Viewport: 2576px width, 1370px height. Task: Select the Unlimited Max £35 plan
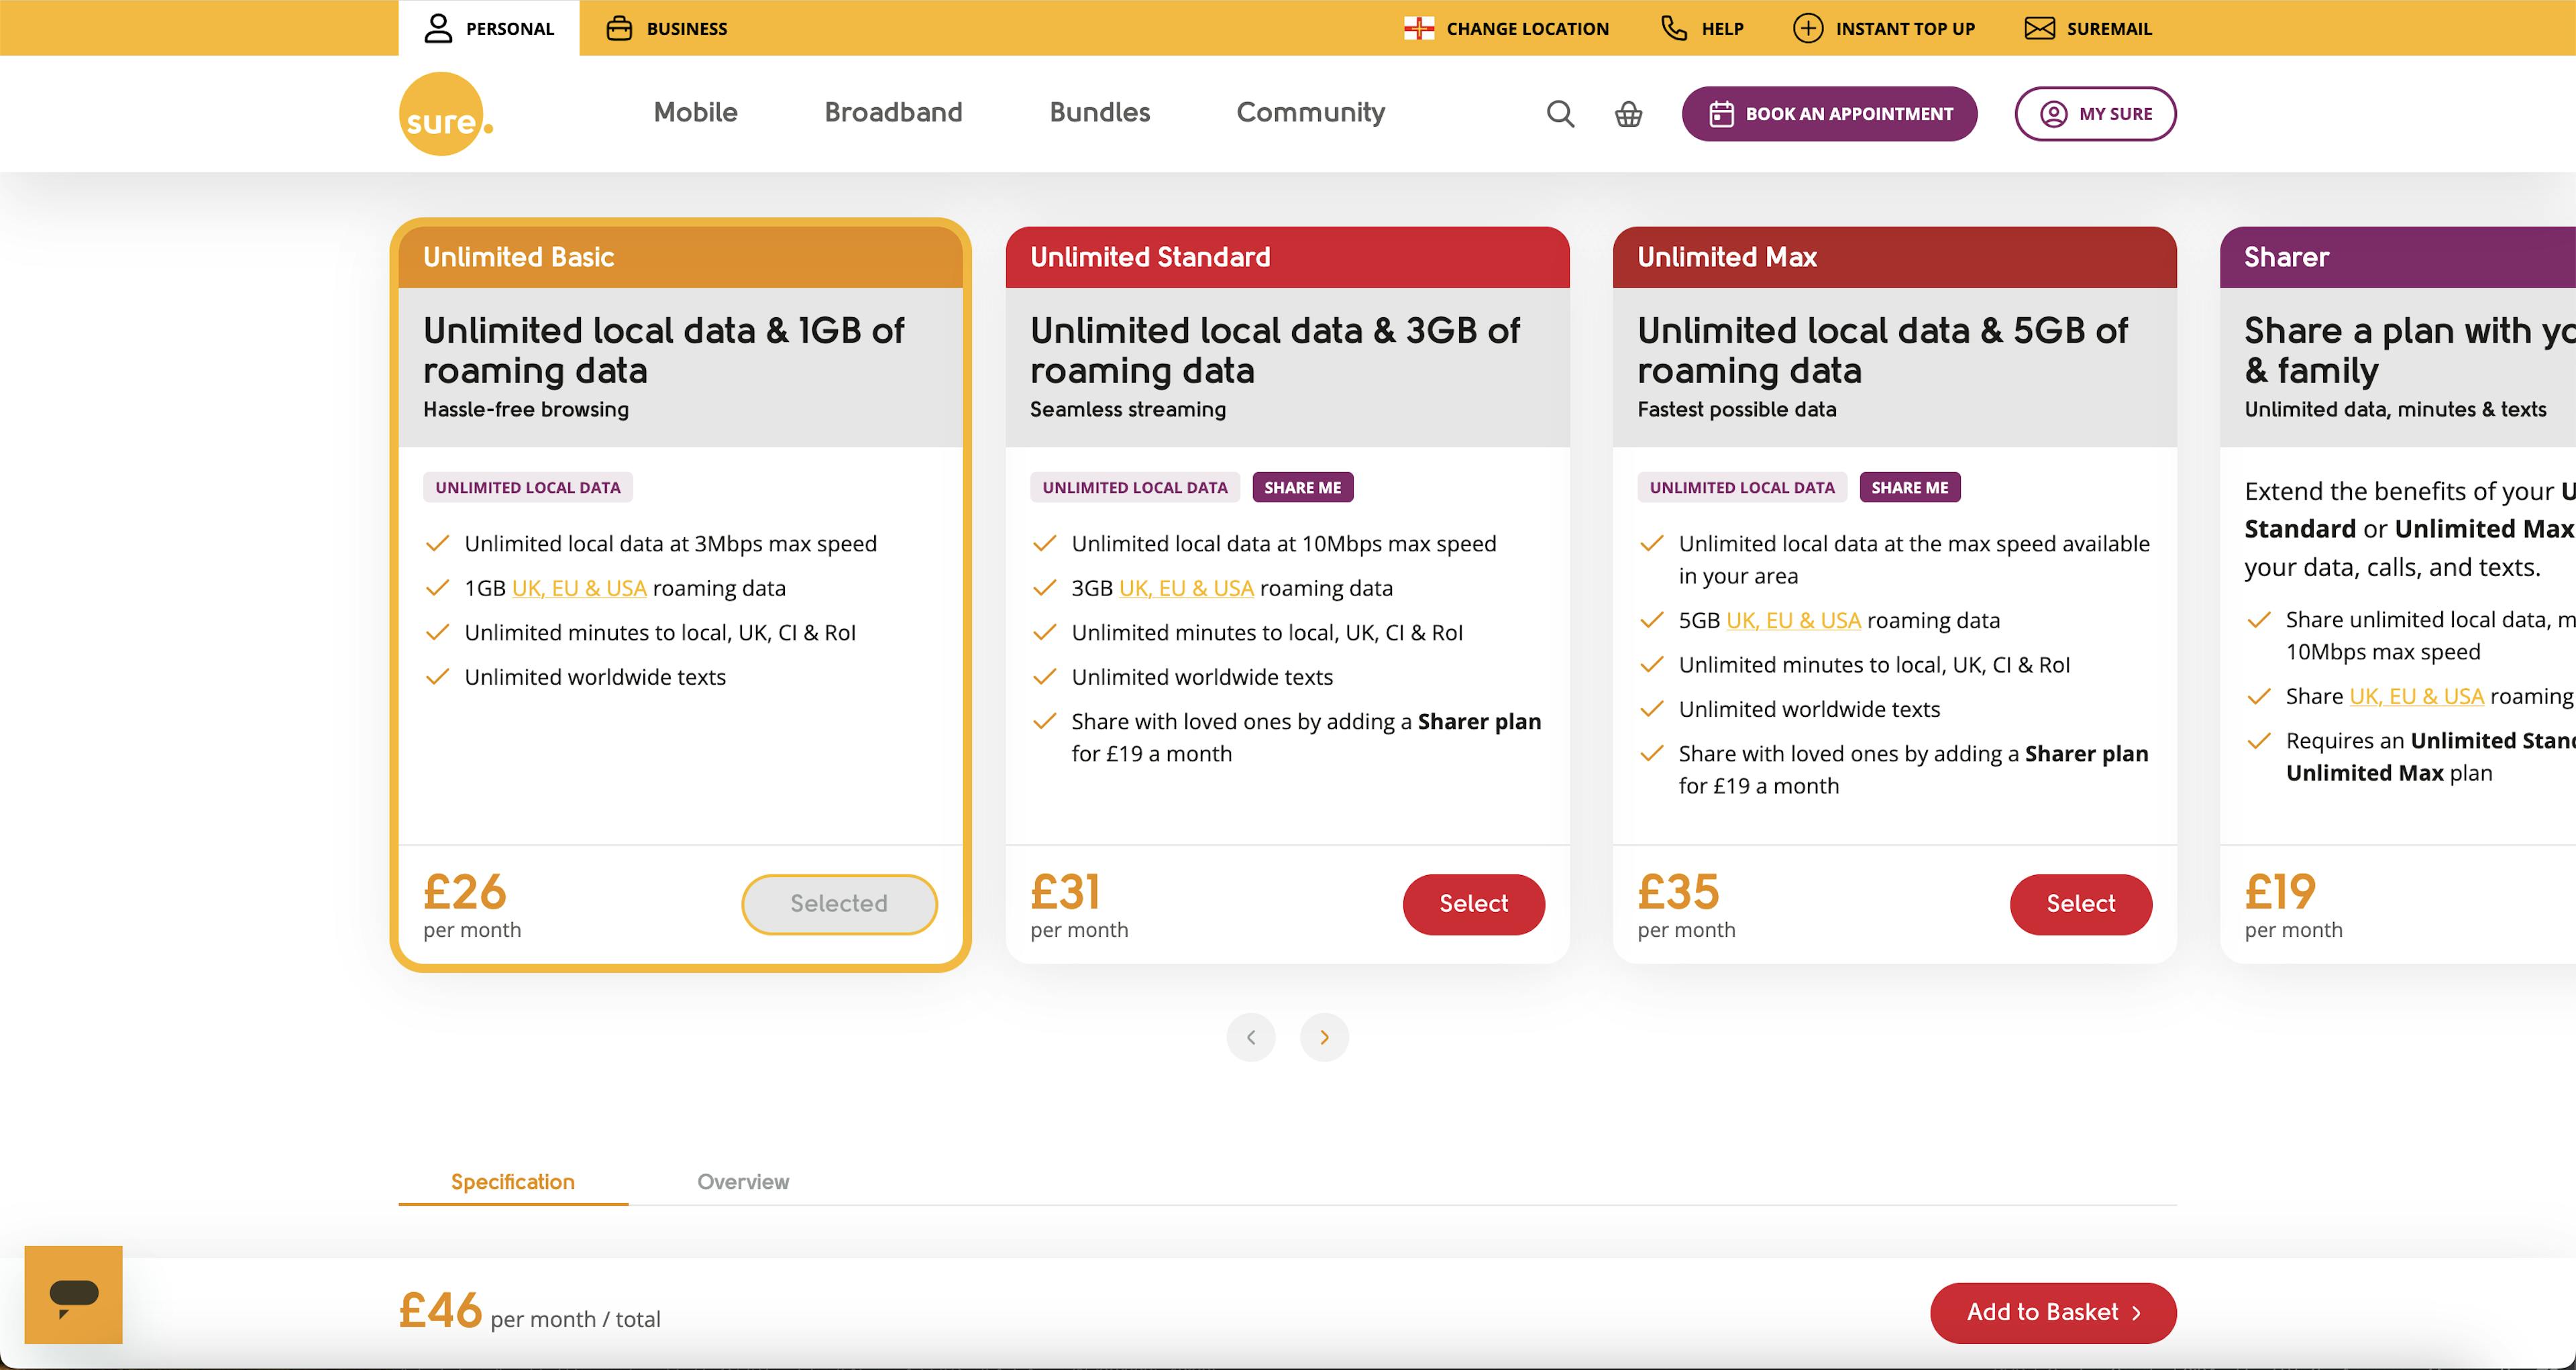pos(2080,905)
